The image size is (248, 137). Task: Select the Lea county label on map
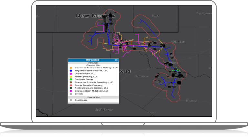pyautogui.click(x=156, y=15)
